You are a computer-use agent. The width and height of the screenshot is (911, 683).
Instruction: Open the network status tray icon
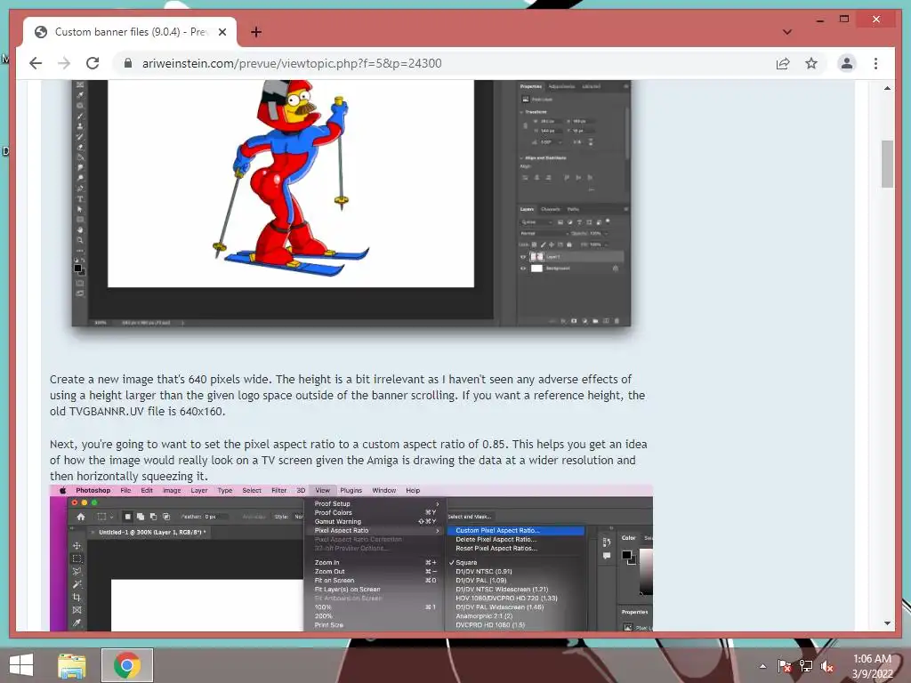806,666
